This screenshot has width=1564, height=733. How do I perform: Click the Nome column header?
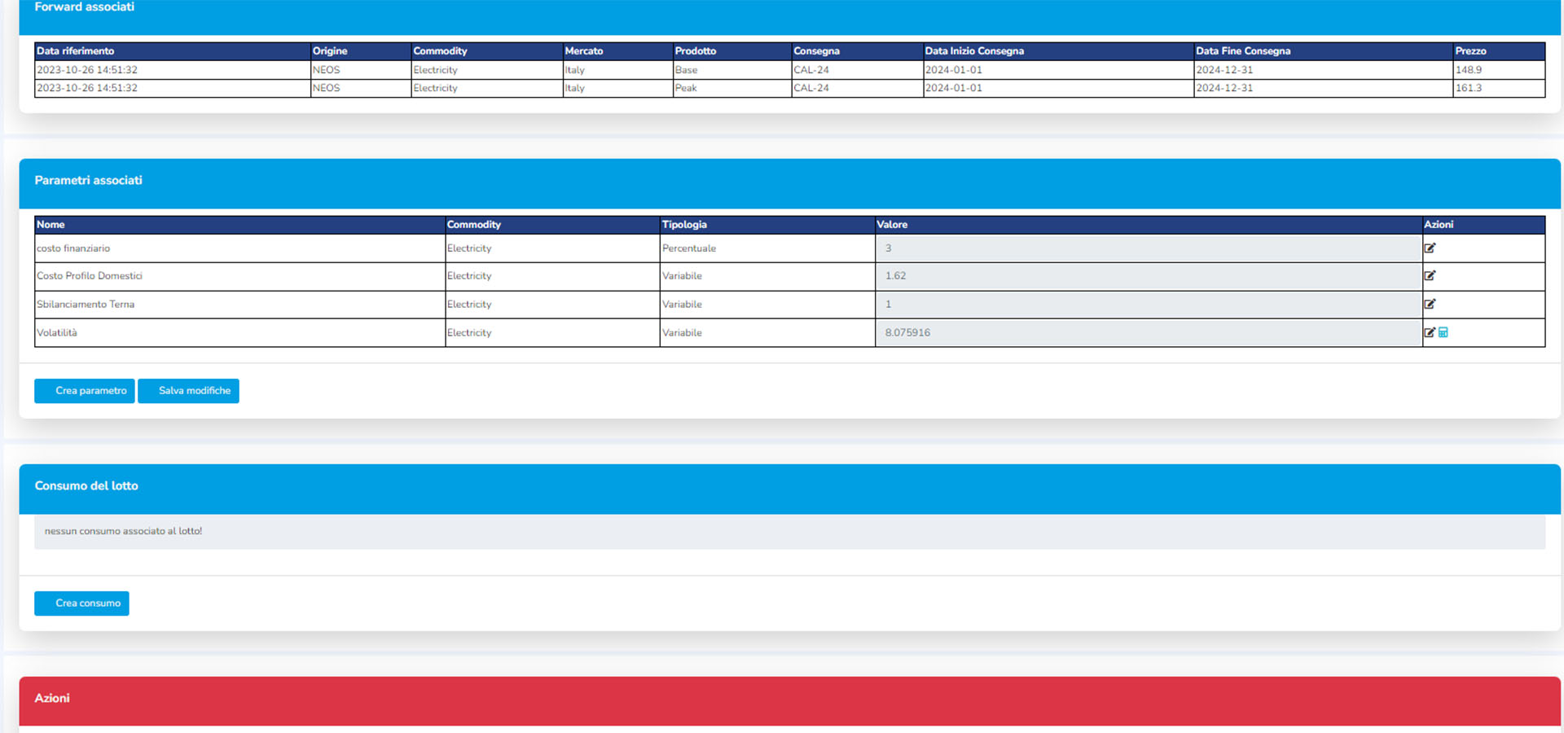(x=51, y=225)
